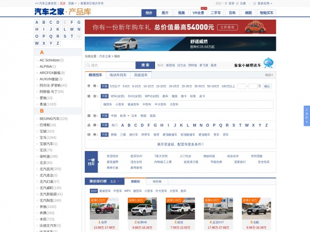Viewport: 310px width, 232px height.
Task: Click the 登录 link
Action: click(x=231, y=4)
